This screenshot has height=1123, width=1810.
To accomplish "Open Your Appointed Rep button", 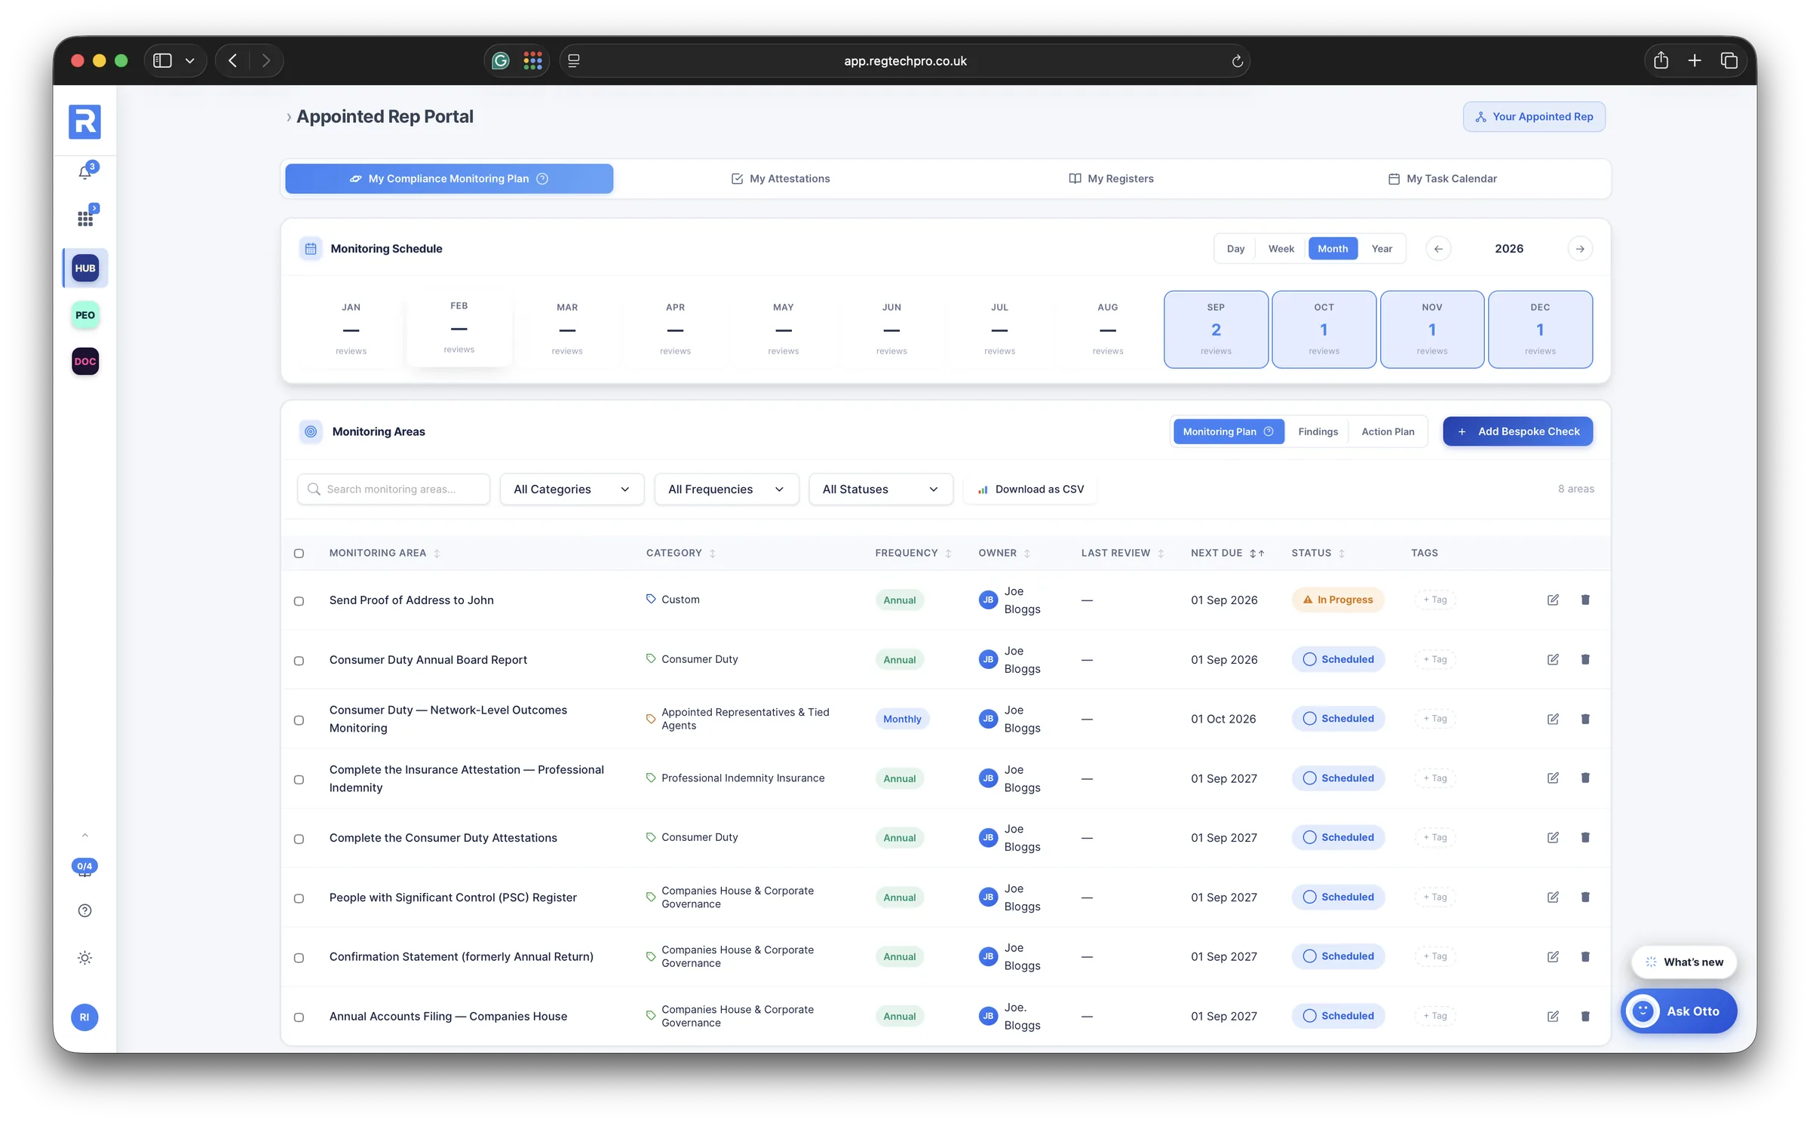I will pos(1534,117).
